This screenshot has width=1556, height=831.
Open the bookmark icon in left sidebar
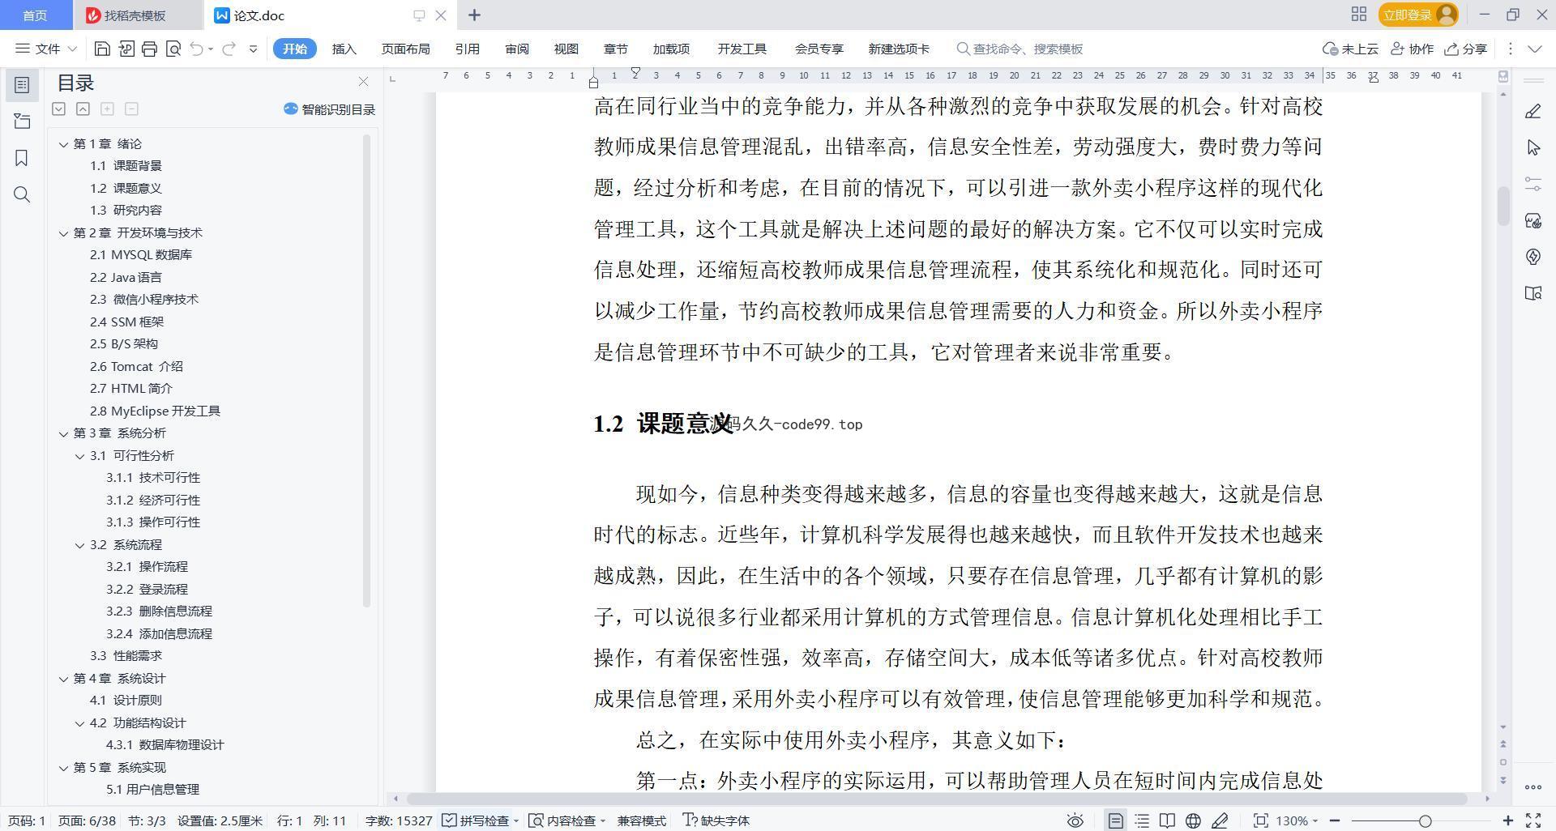click(x=22, y=158)
